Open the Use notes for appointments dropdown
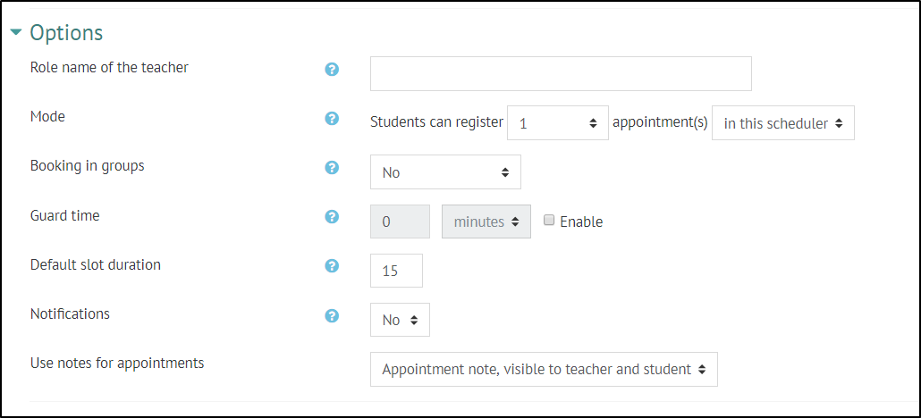This screenshot has height=418, width=921. [544, 369]
